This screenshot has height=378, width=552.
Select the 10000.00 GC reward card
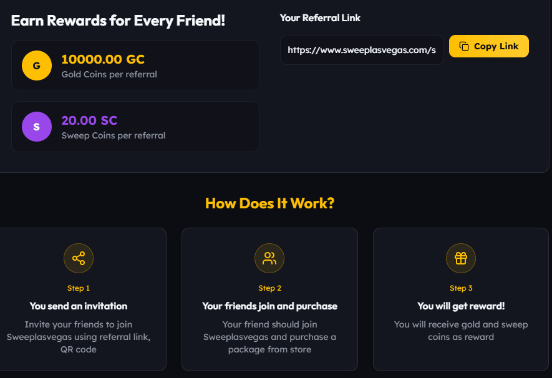[x=135, y=65]
